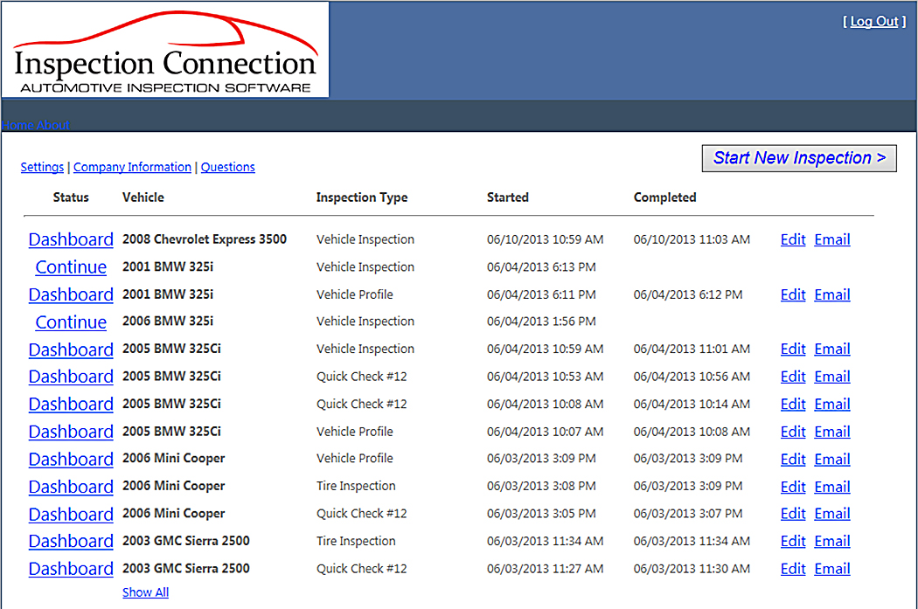This screenshot has width=918, height=609.
Task: Edit the 2005 BMW 325Ci Vehicle Inspection
Action: coord(793,349)
